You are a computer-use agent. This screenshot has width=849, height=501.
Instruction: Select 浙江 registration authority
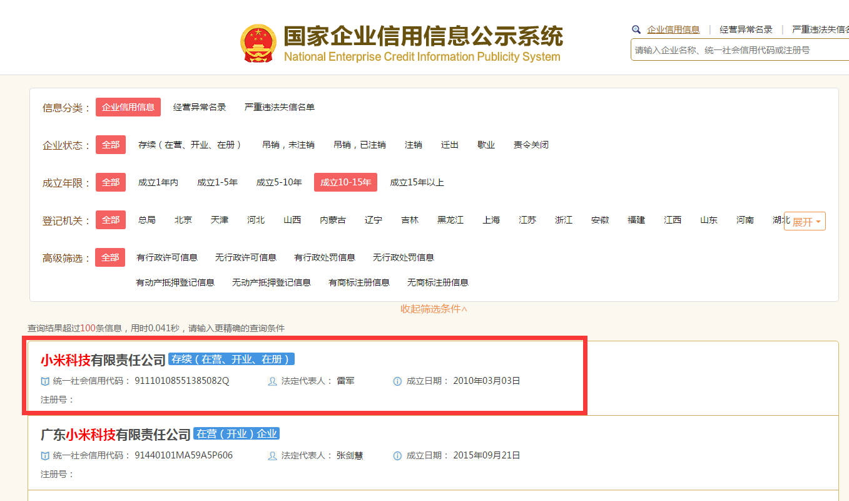[564, 220]
